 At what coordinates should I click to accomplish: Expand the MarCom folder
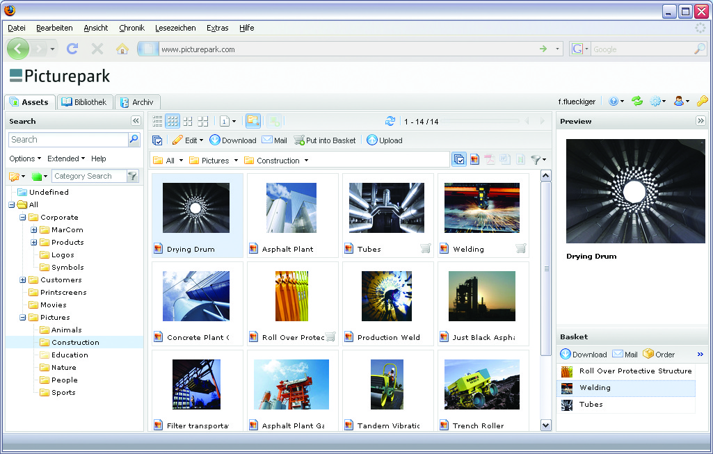[x=33, y=230]
